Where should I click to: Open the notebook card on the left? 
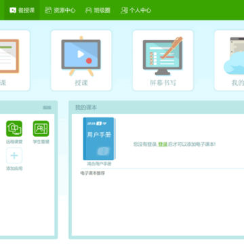pos(15,60)
